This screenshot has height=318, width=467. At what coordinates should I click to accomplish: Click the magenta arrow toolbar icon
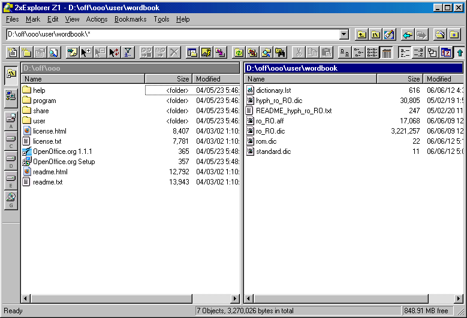pos(220,53)
